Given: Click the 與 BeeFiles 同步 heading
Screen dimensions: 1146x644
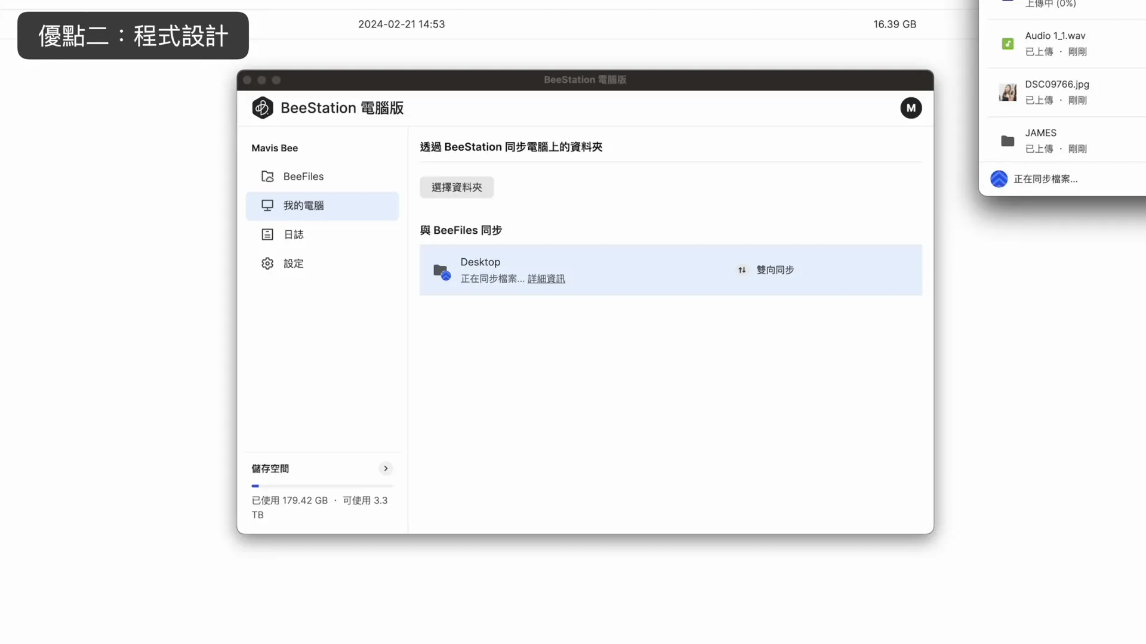Looking at the screenshot, I should (x=461, y=230).
